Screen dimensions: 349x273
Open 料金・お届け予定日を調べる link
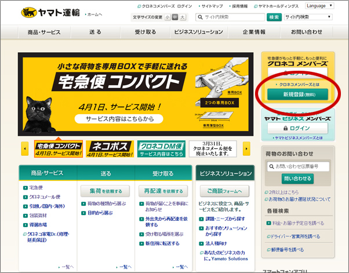coord(295,223)
